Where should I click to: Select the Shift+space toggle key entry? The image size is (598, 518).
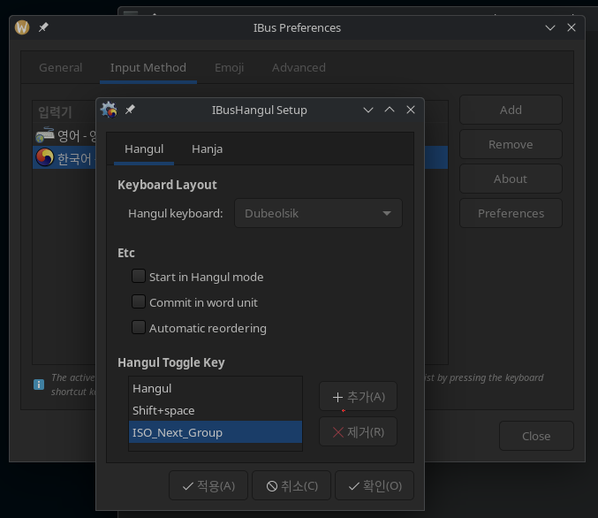(216, 410)
